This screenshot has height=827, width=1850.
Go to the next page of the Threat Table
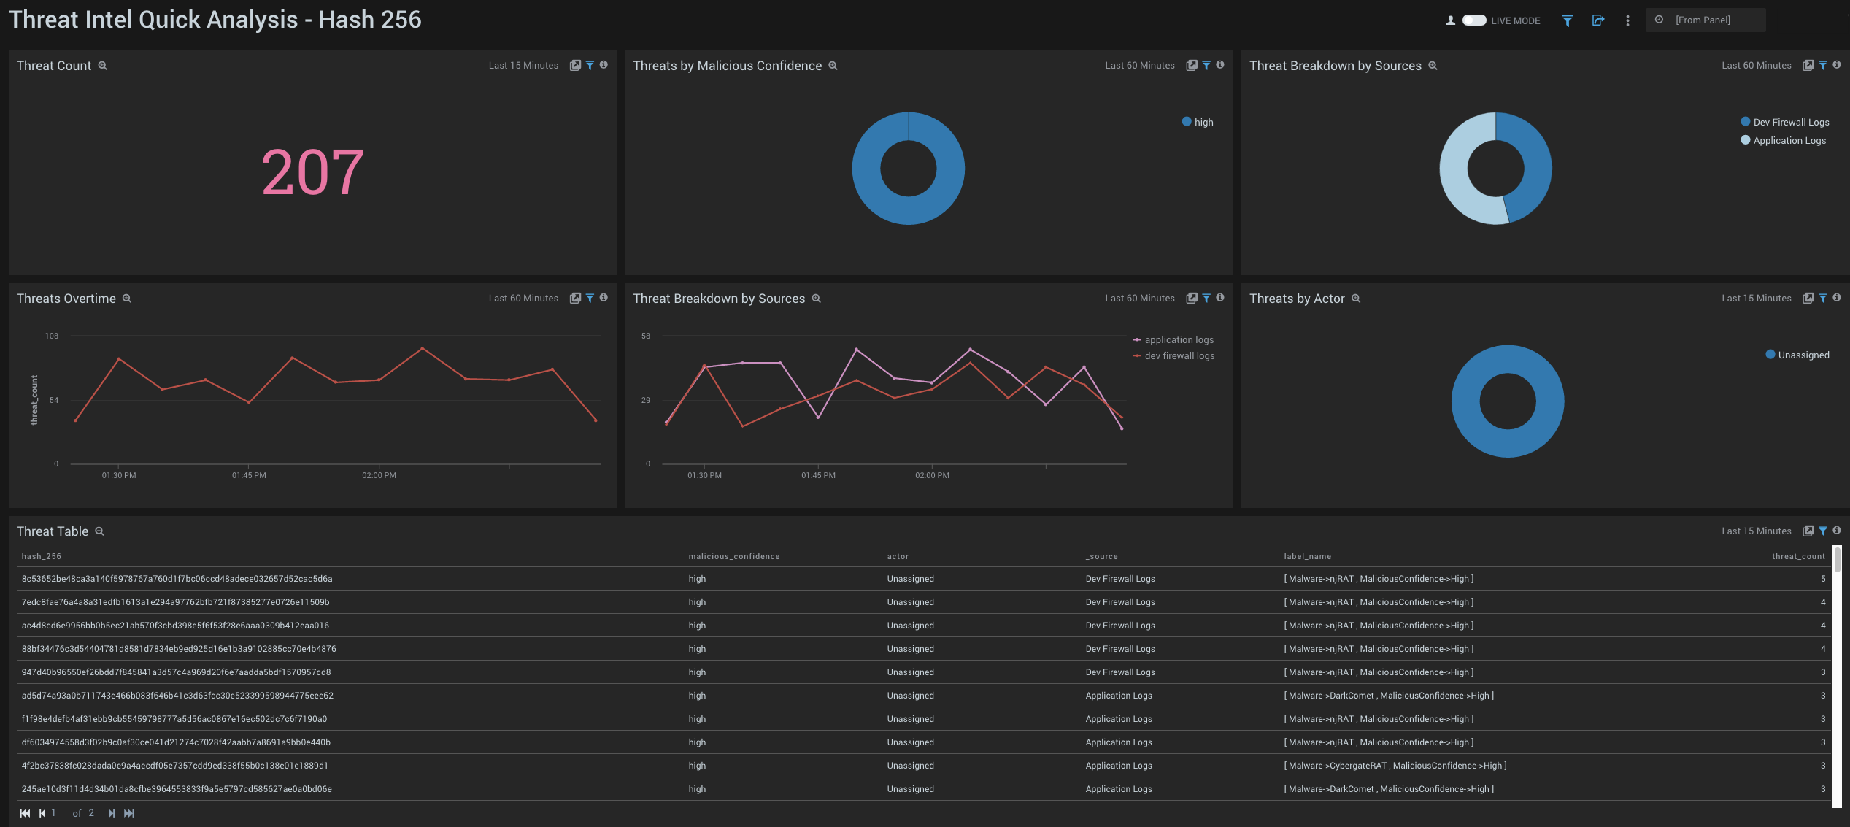[x=111, y=812]
